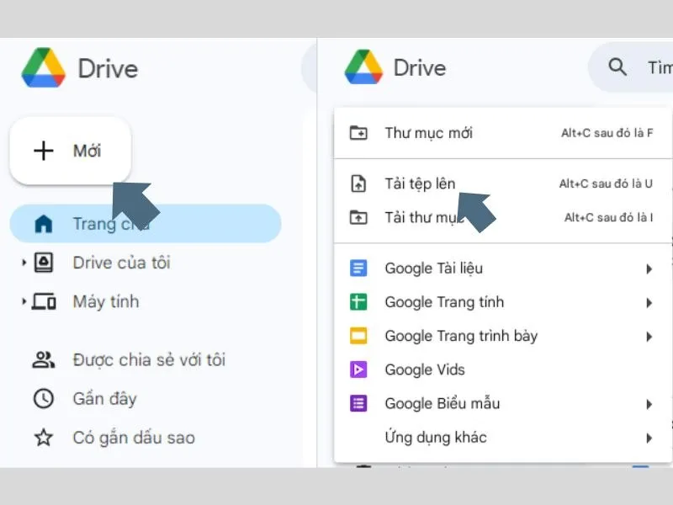The width and height of the screenshot is (673, 505).
Task: Click the Có gắn dấu sao star icon
Action: click(x=44, y=438)
